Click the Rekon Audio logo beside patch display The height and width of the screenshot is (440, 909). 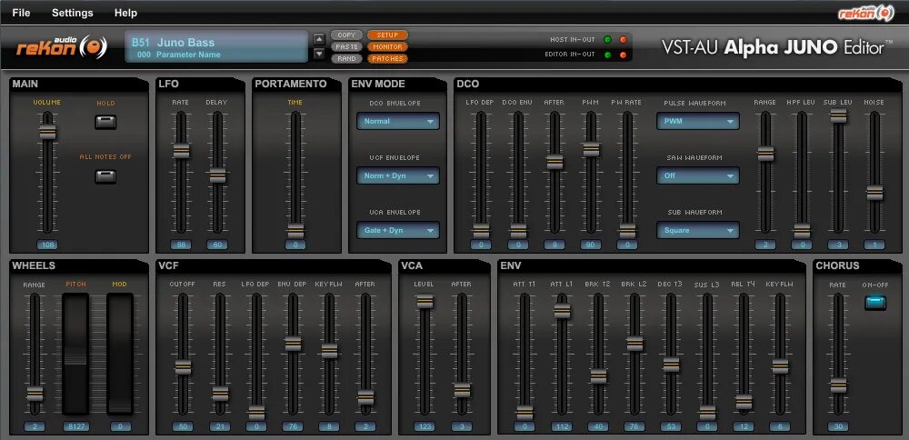[62, 47]
